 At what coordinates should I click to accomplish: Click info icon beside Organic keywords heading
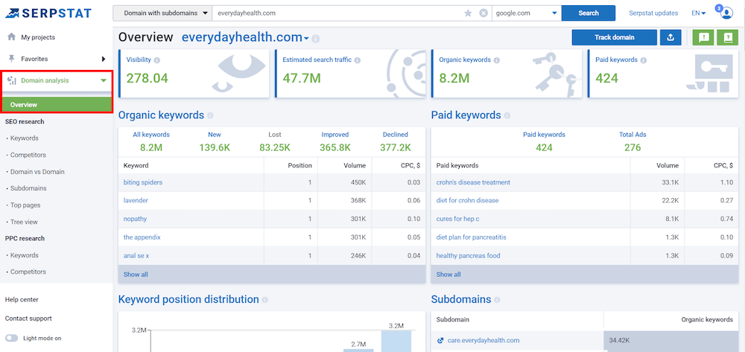coord(210,115)
